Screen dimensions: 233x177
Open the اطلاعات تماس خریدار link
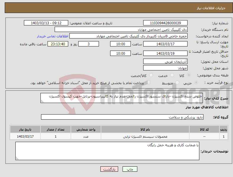53,36
